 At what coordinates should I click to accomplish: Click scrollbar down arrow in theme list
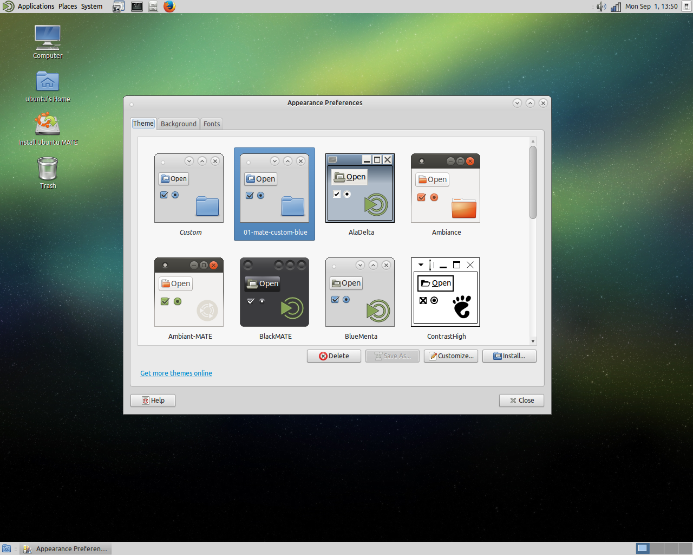pos(533,341)
